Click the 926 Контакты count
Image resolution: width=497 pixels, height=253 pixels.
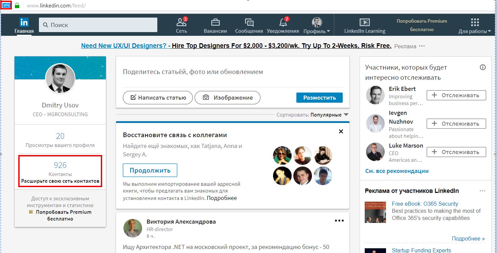click(60, 165)
